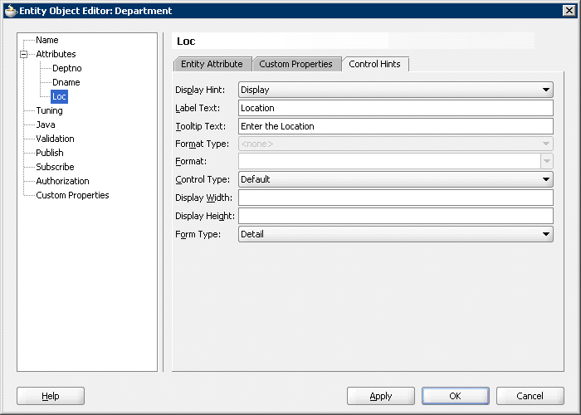Switch to the Custom Properties tab

point(295,64)
